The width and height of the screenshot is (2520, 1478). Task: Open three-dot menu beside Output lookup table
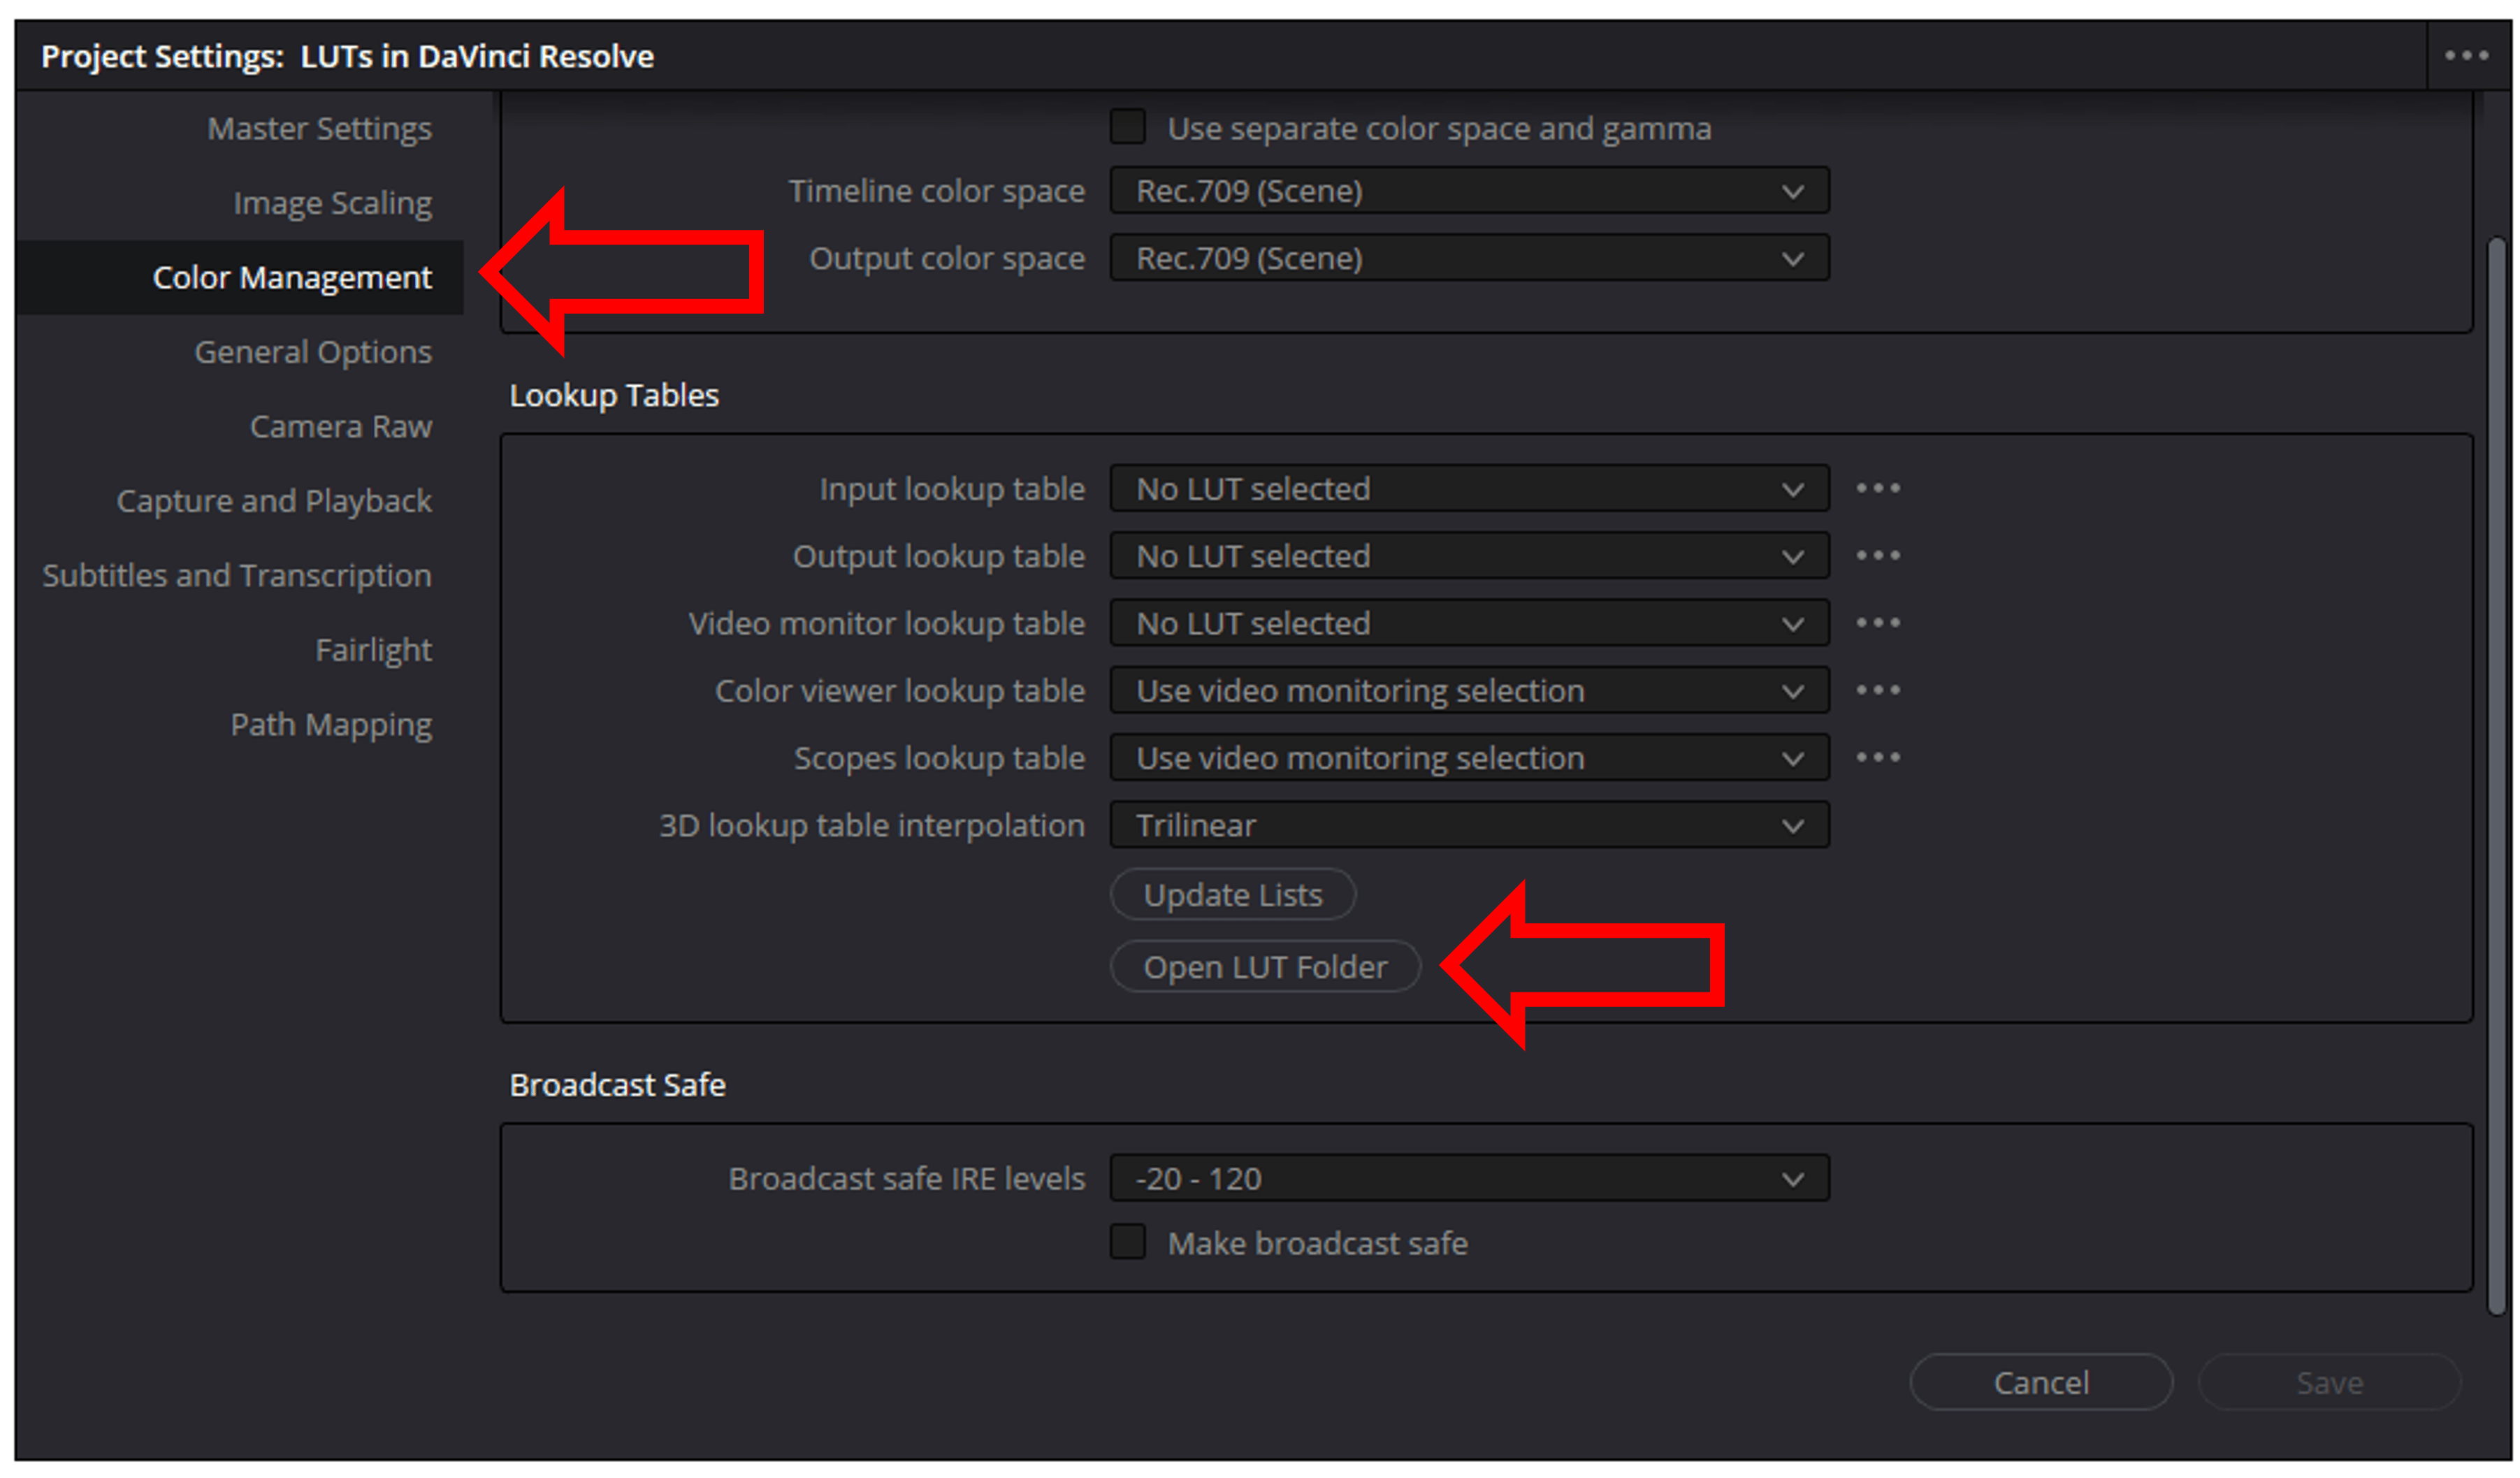click(1878, 556)
